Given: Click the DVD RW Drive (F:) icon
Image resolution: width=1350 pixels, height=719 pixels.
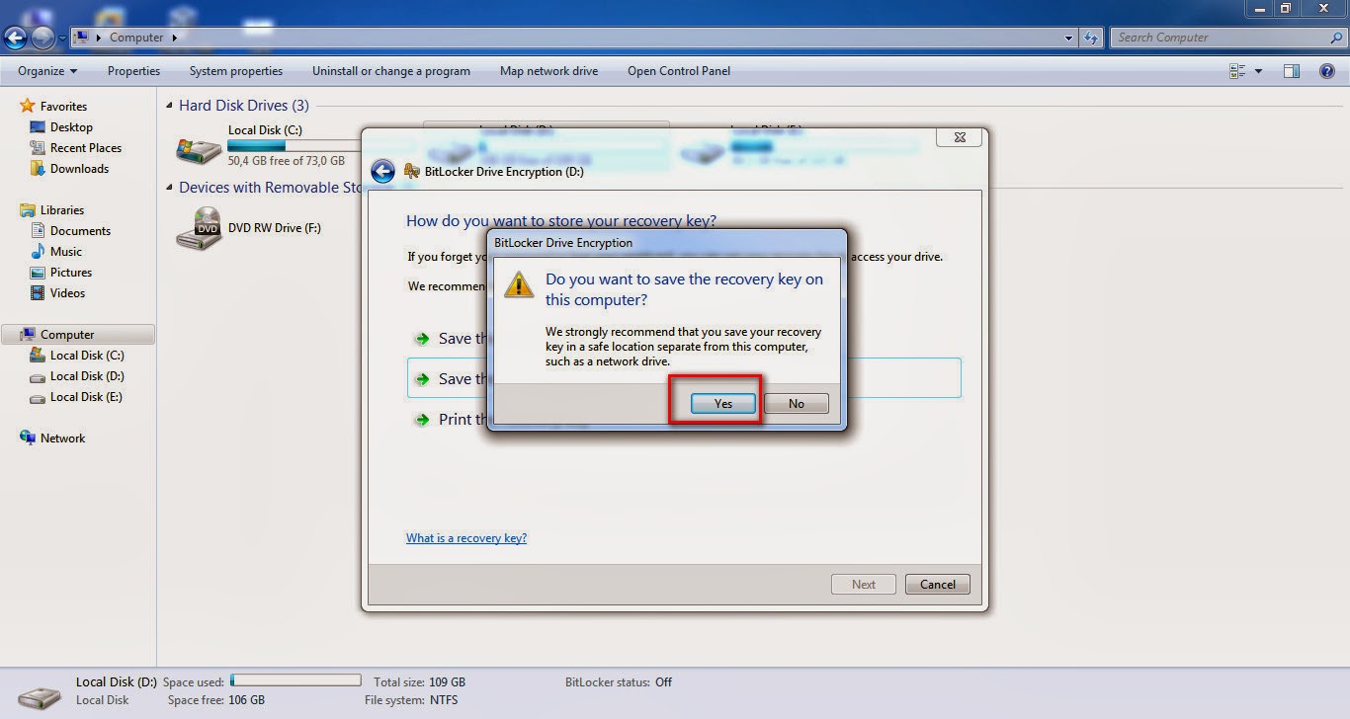Looking at the screenshot, I should (199, 229).
